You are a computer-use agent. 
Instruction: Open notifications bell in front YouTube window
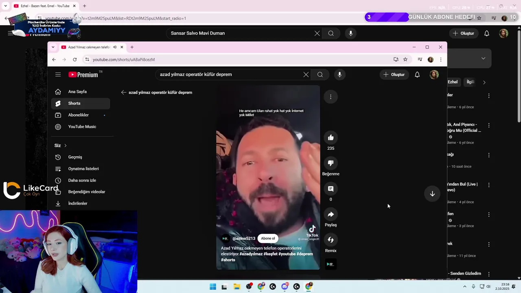417,74
